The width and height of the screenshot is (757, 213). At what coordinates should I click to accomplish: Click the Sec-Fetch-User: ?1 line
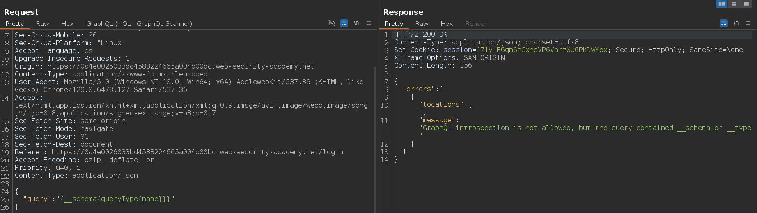click(52, 137)
